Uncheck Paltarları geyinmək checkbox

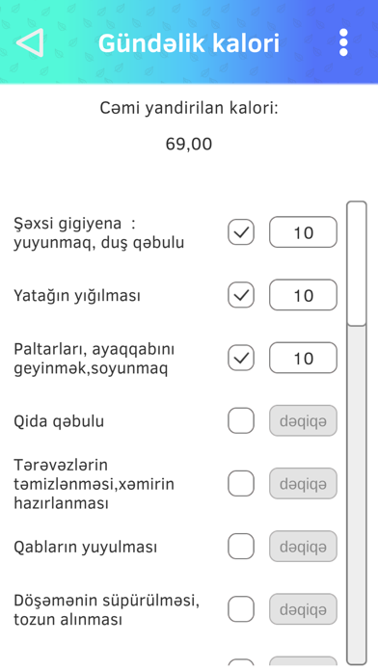(241, 358)
